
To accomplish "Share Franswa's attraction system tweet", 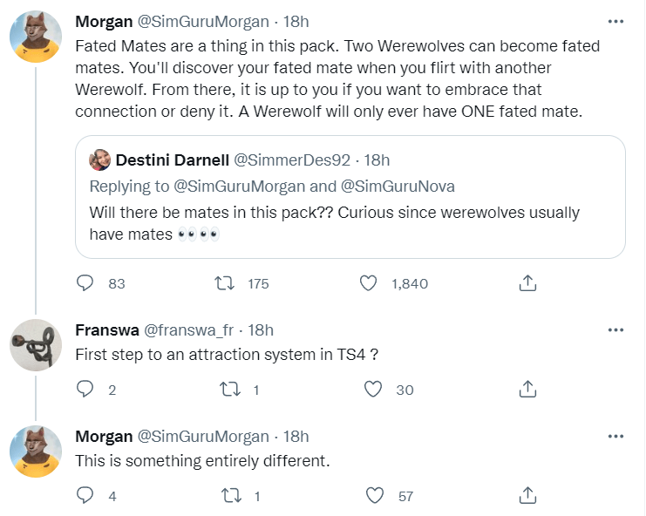I will [527, 390].
